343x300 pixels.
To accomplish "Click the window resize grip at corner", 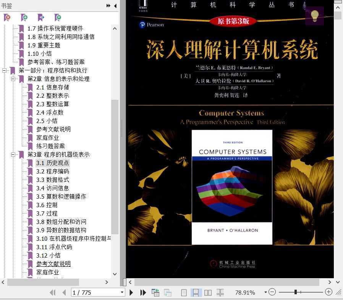I will [x=339, y=292].
